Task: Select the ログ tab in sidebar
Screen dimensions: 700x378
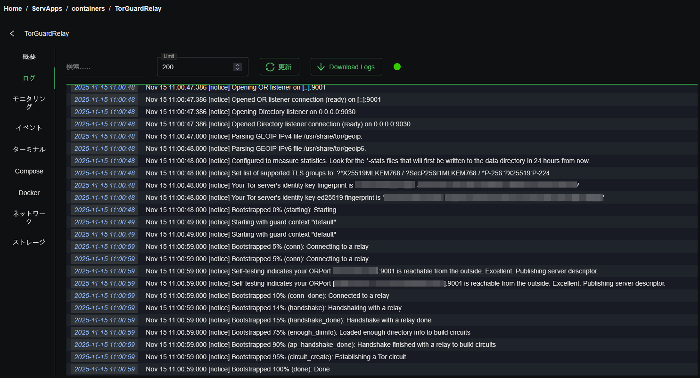Action: (x=29, y=78)
